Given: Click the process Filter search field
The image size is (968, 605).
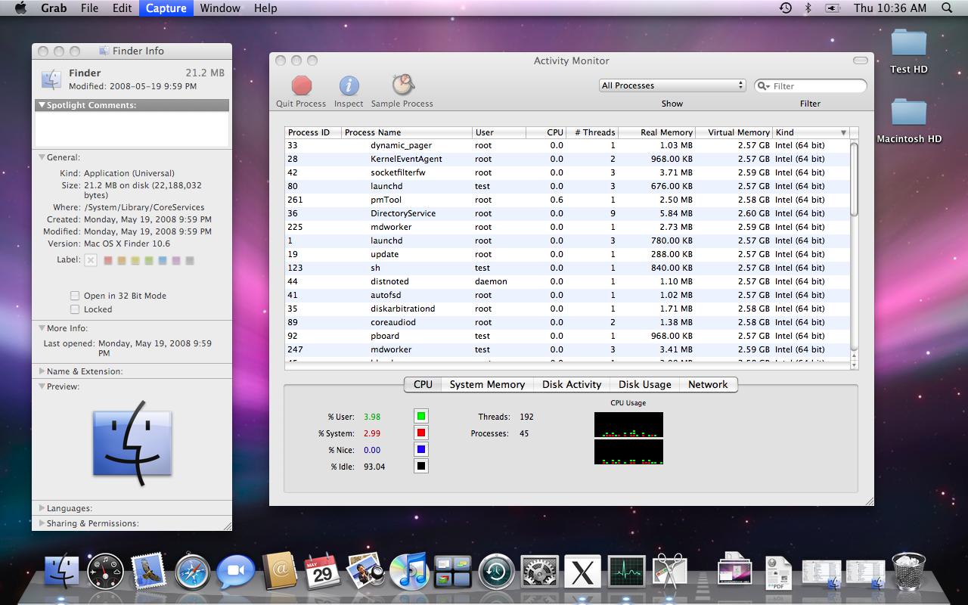Looking at the screenshot, I should pyautogui.click(x=817, y=86).
